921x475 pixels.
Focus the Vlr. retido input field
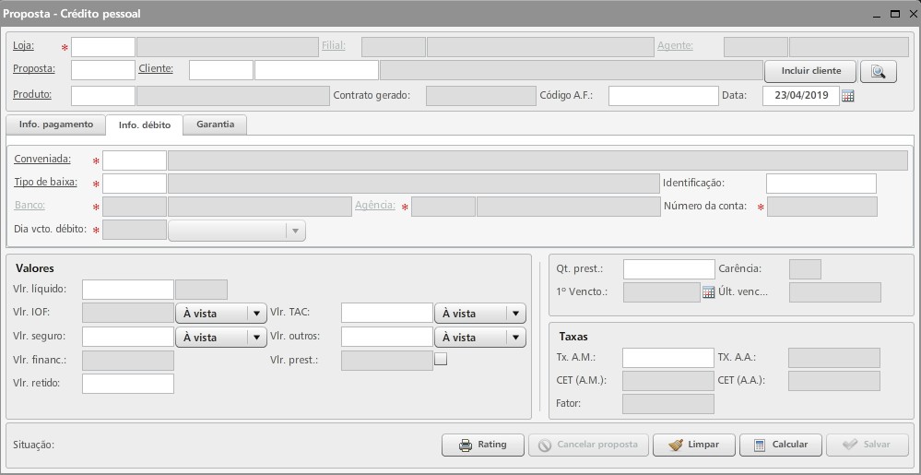pyautogui.click(x=128, y=384)
